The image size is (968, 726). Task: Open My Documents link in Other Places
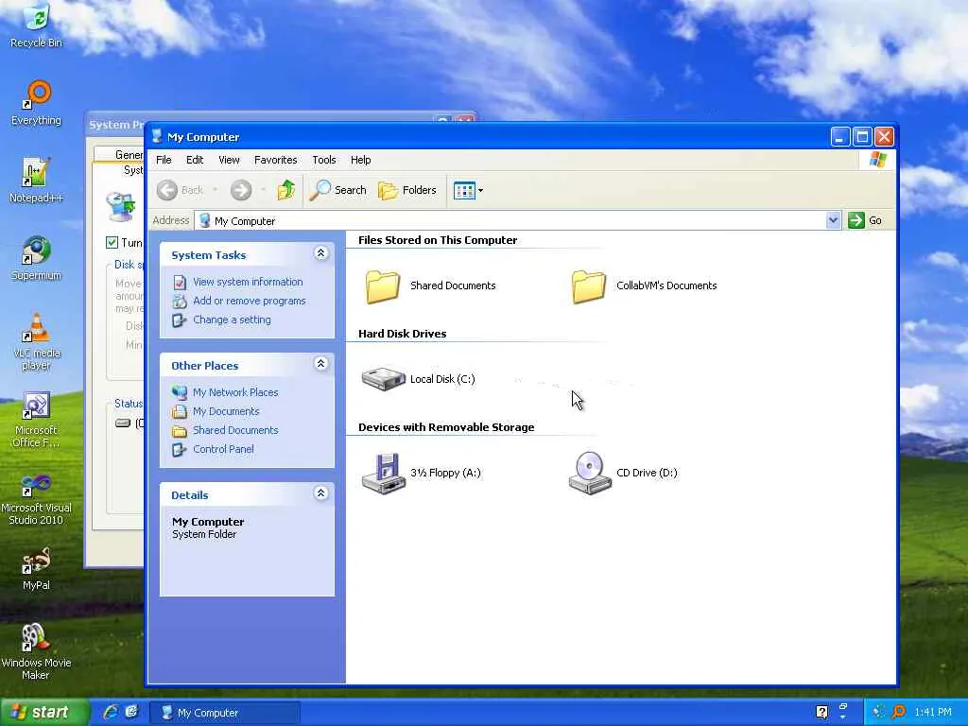pyautogui.click(x=225, y=412)
